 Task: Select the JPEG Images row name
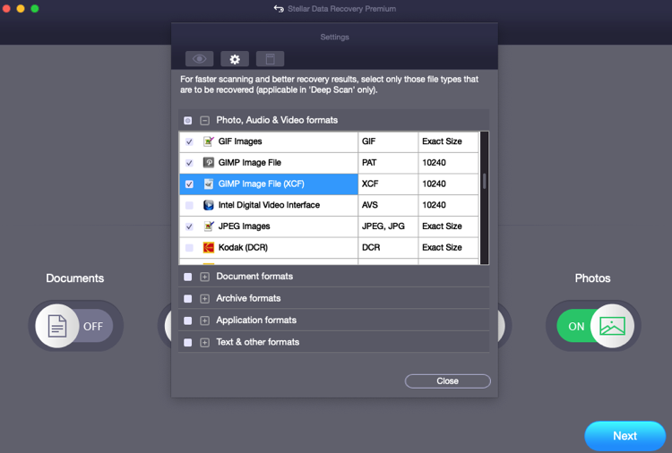coord(245,226)
